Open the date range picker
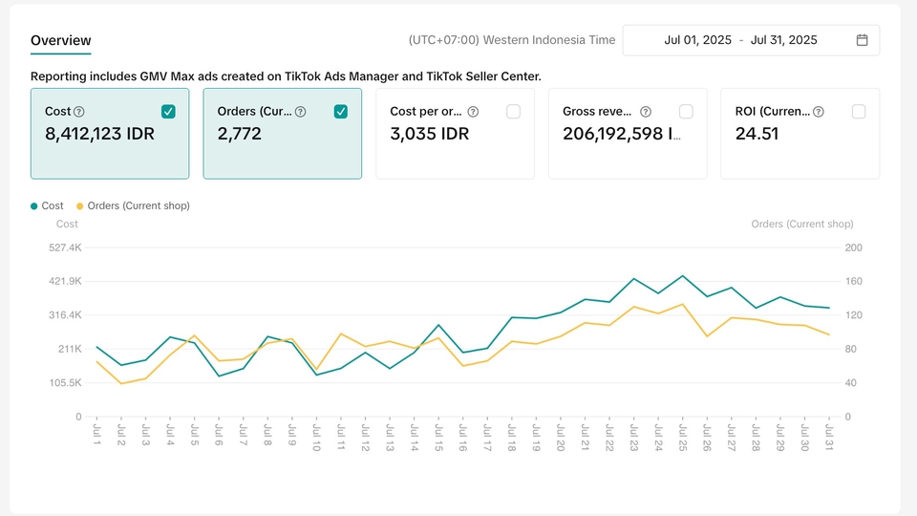The height and width of the screenshot is (516, 917). pyautogui.click(x=751, y=40)
